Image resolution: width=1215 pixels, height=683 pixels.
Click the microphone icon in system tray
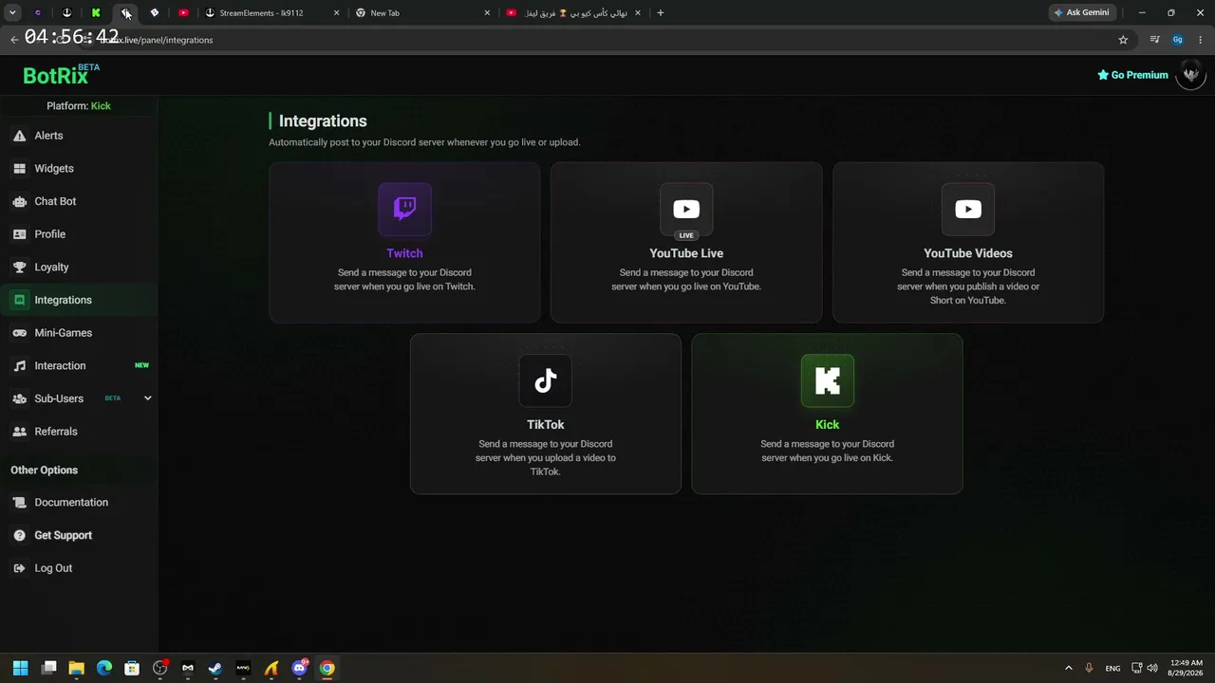[x=1089, y=668]
